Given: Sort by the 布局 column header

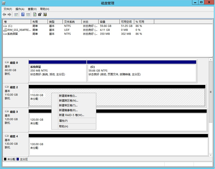Looking at the screenshot, I should point(39,22).
